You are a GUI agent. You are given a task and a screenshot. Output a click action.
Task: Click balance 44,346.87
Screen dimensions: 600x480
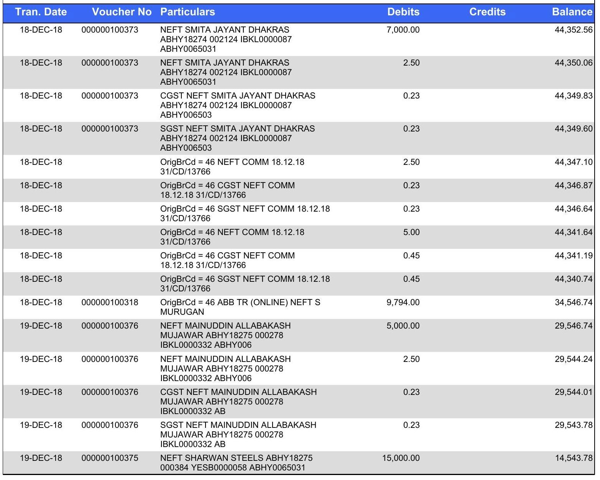click(x=574, y=186)
